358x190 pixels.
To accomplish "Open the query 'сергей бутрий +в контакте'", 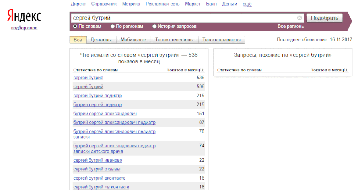I will pos(101,187).
